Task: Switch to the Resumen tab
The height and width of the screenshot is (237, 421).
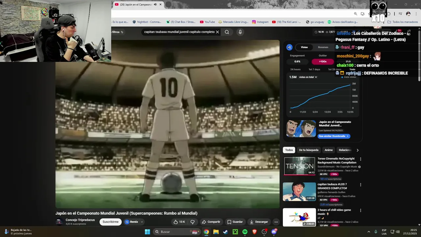Action: pyautogui.click(x=323, y=47)
